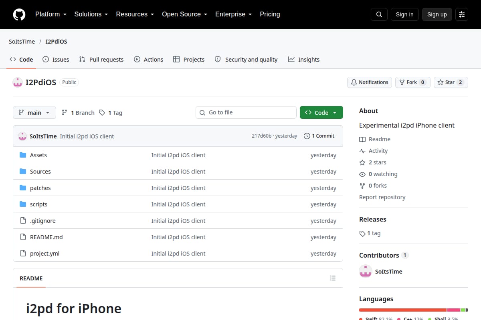Expand the Resources menu
481x320 pixels.
[x=135, y=14]
